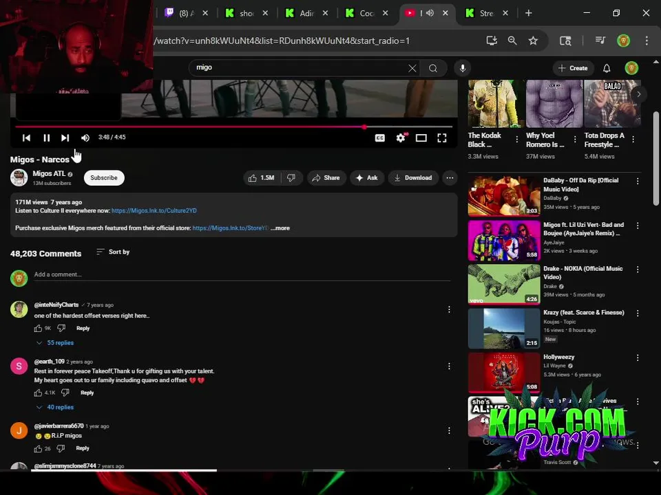The height and width of the screenshot is (495, 661).
Task: Focus the Add a comment field
Action: (242, 275)
